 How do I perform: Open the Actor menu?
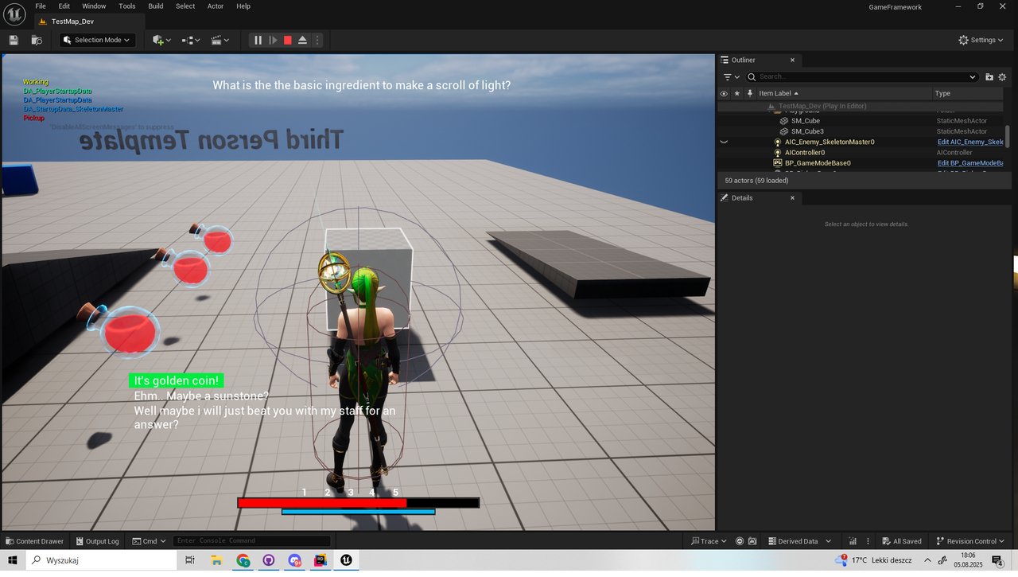tap(216, 6)
